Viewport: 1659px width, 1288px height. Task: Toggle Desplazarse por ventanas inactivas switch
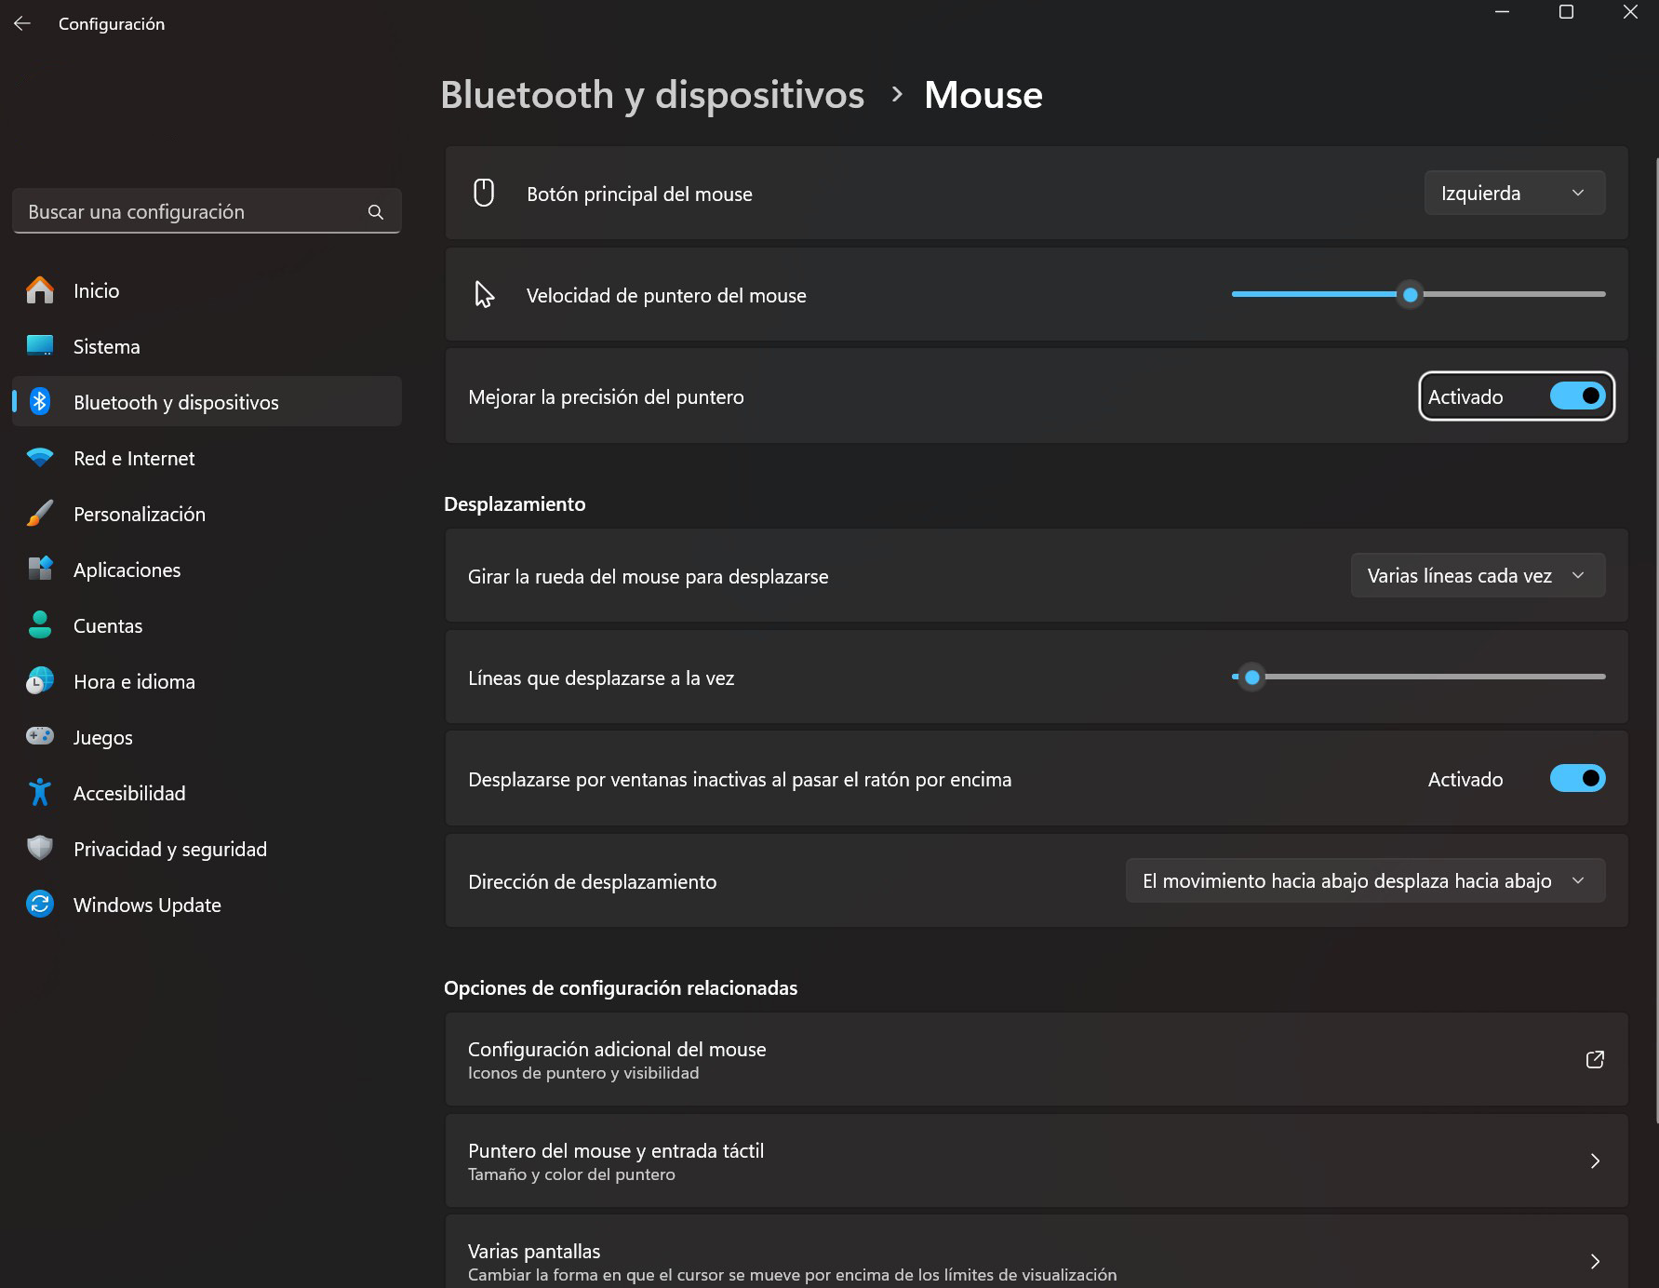(x=1577, y=778)
